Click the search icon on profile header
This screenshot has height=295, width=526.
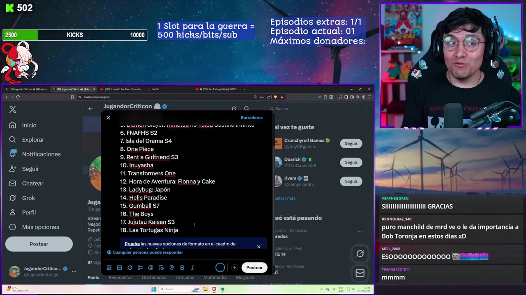(247, 109)
